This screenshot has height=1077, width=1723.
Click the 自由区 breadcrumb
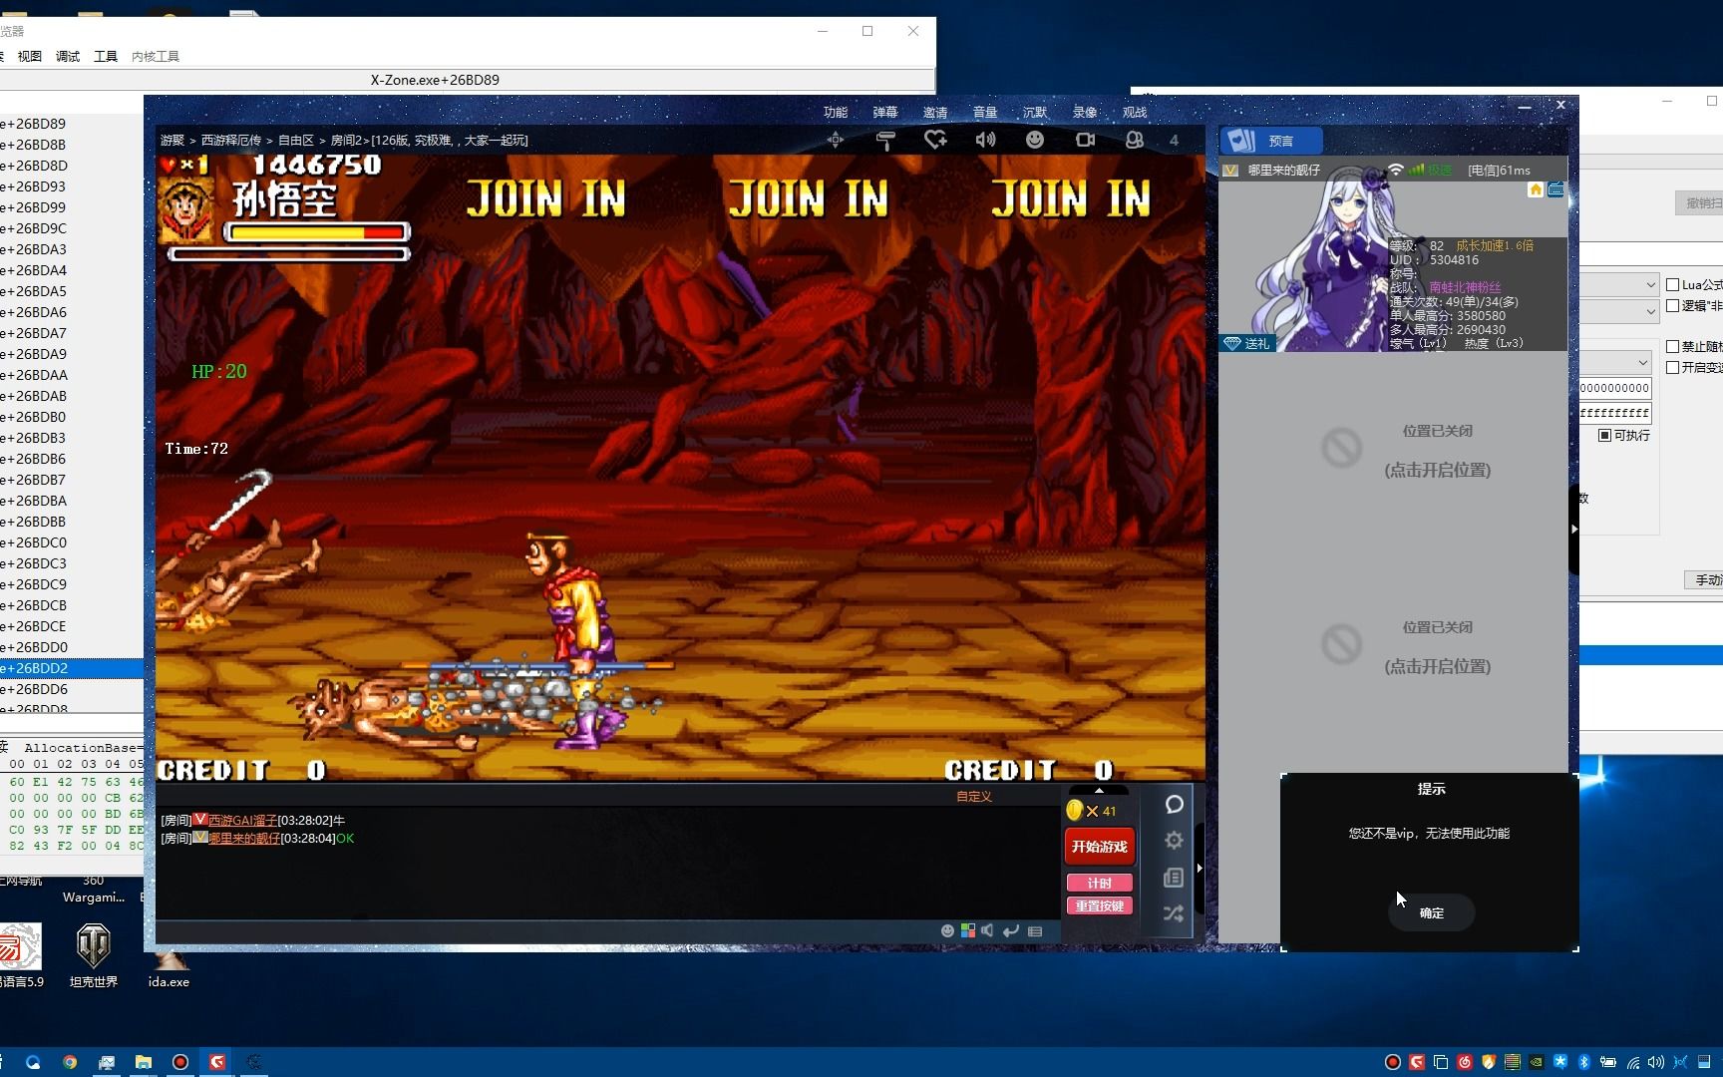[295, 141]
